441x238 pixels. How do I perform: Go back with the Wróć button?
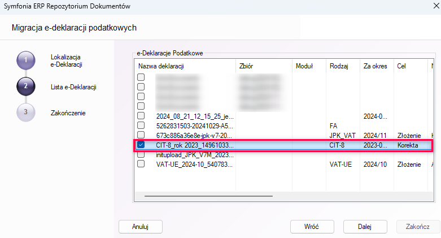[x=312, y=227]
